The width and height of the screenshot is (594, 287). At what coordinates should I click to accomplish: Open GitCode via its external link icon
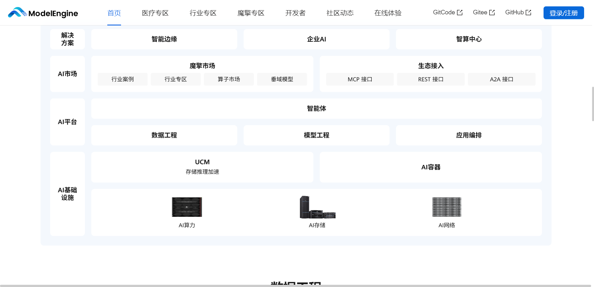pos(460,12)
